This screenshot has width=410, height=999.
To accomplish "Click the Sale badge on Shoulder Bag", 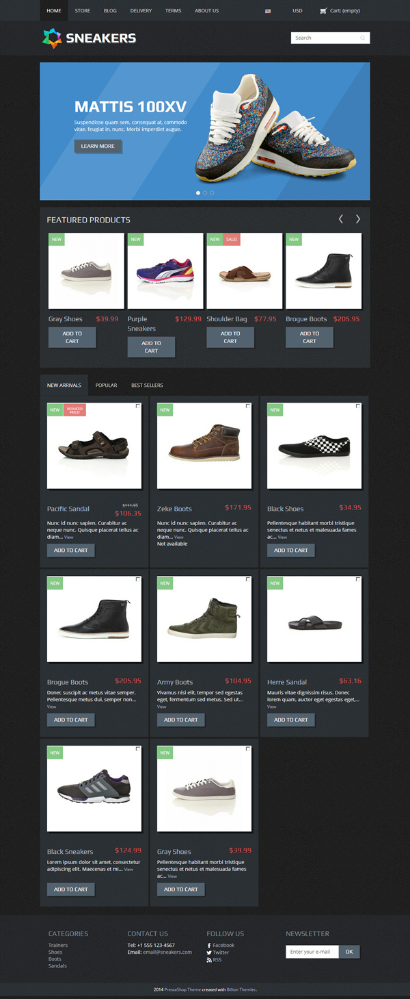I will [232, 240].
